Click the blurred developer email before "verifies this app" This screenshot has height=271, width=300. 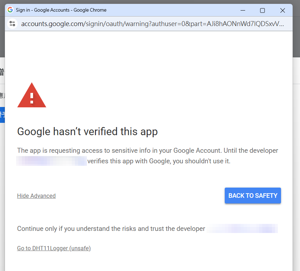[51, 162]
